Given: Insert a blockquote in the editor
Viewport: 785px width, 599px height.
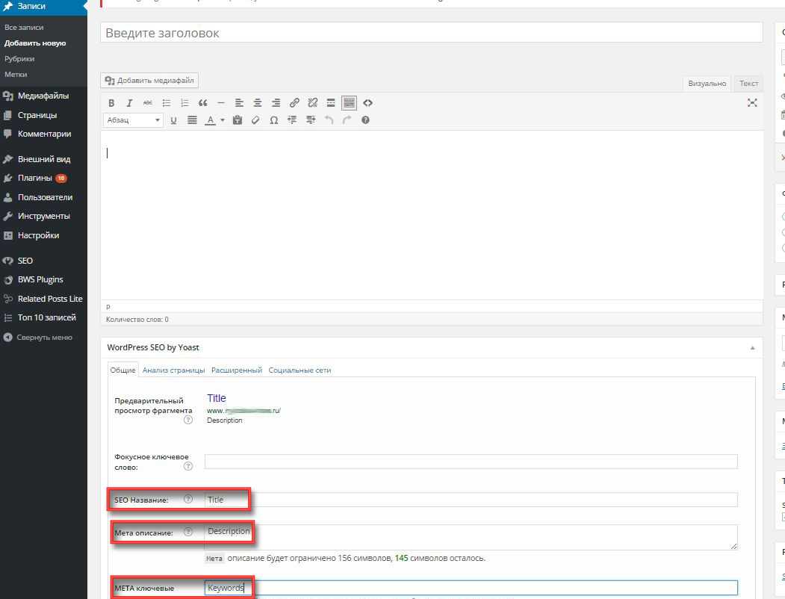Looking at the screenshot, I should pos(202,103).
